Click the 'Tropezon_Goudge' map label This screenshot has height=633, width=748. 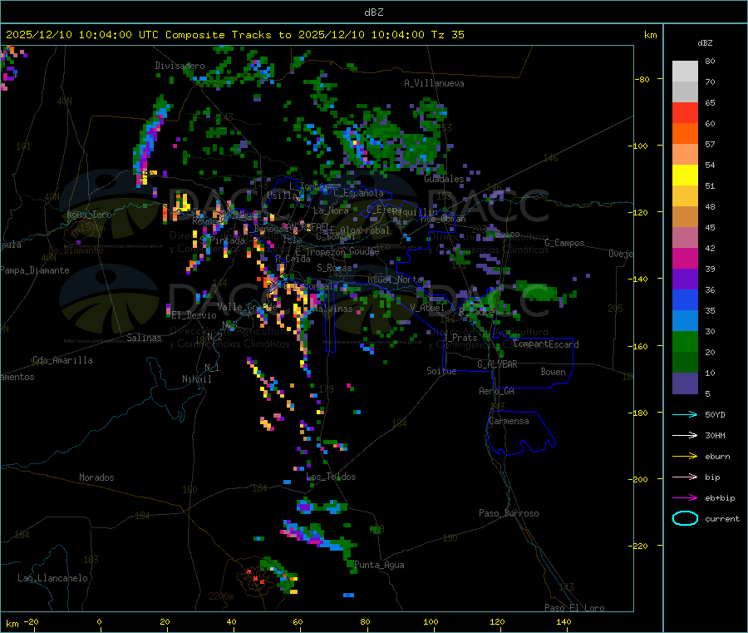click(342, 251)
